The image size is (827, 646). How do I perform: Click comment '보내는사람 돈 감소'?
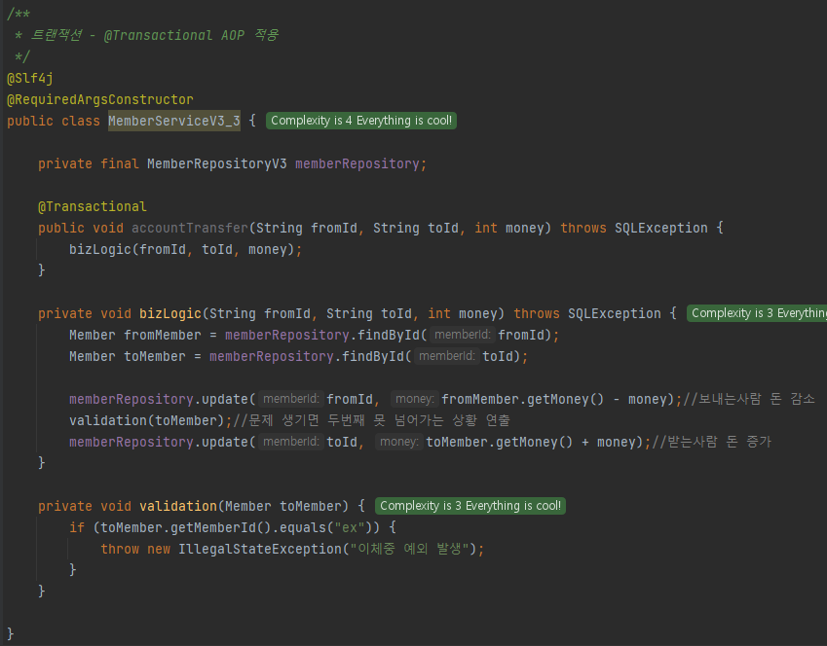pyautogui.click(x=749, y=399)
